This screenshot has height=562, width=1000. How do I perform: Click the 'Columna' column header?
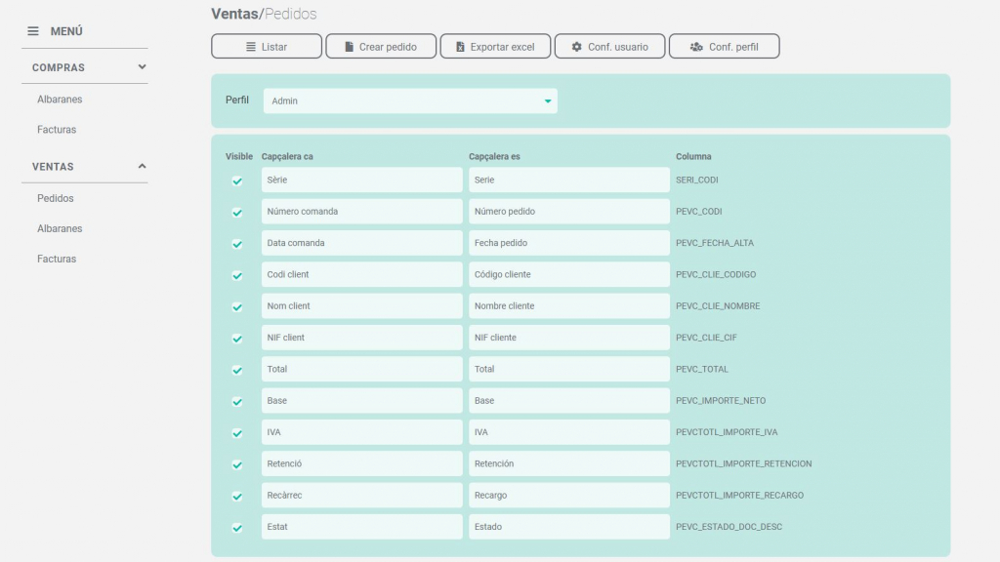click(693, 156)
